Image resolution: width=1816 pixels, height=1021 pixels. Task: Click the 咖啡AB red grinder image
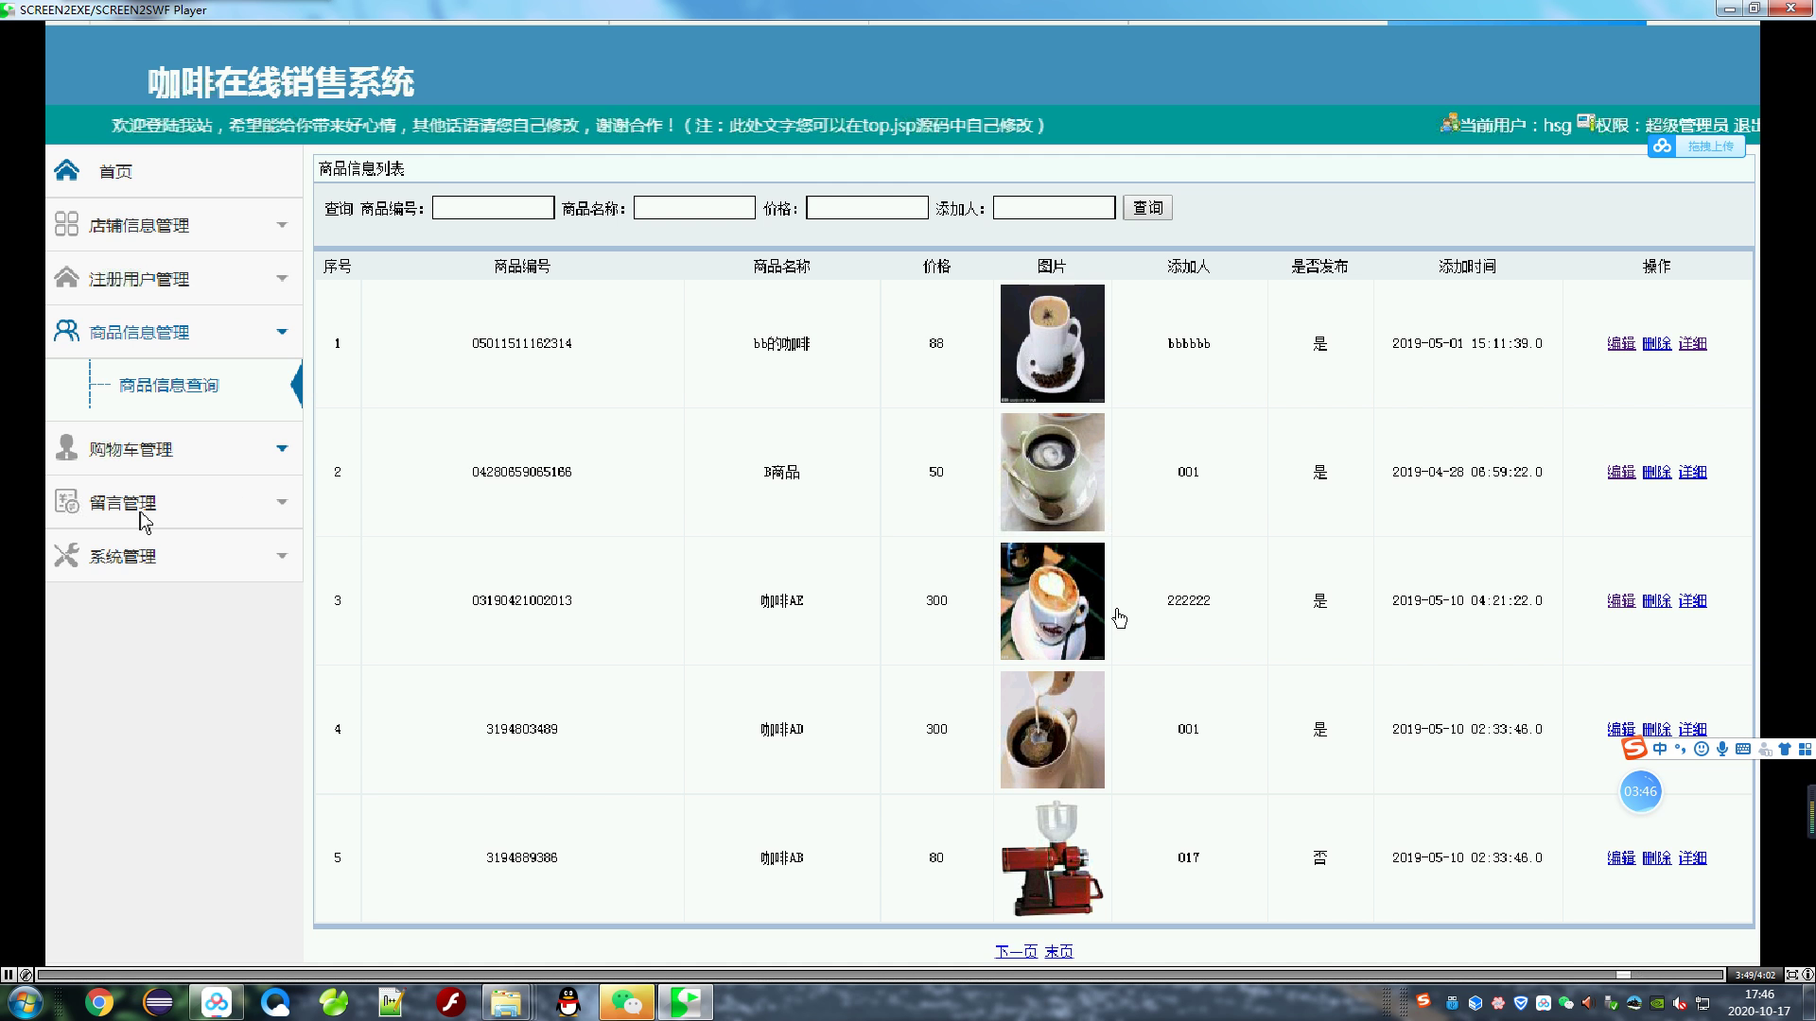[x=1052, y=857]
